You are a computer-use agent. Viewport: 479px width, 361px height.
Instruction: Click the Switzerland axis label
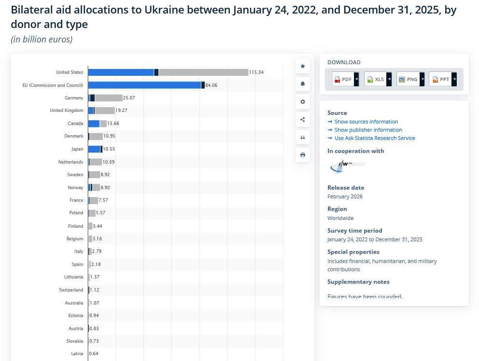71,290
